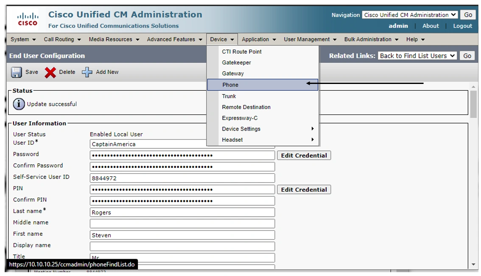481x276 pixels.
Task: Click Edit Credential for PIN
Action: coord(304,190)
